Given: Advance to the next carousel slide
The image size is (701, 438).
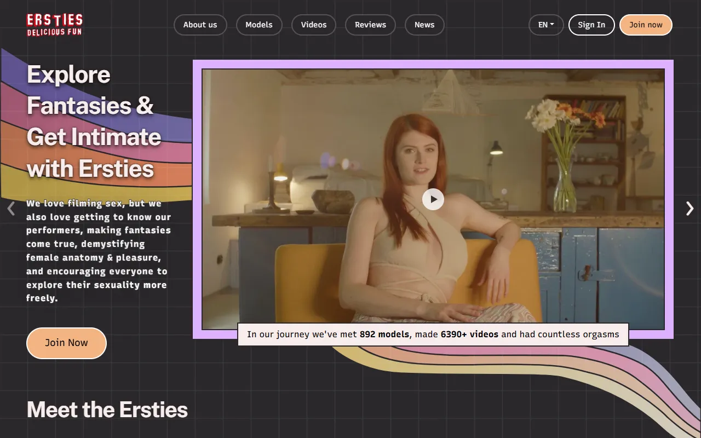Looking at the screenshot, I should 690,209.
